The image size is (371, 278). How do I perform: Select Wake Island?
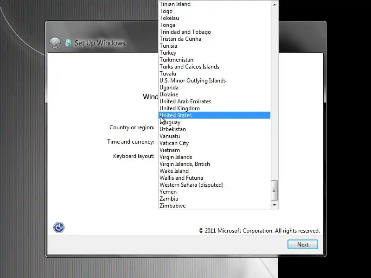[214, 171]
